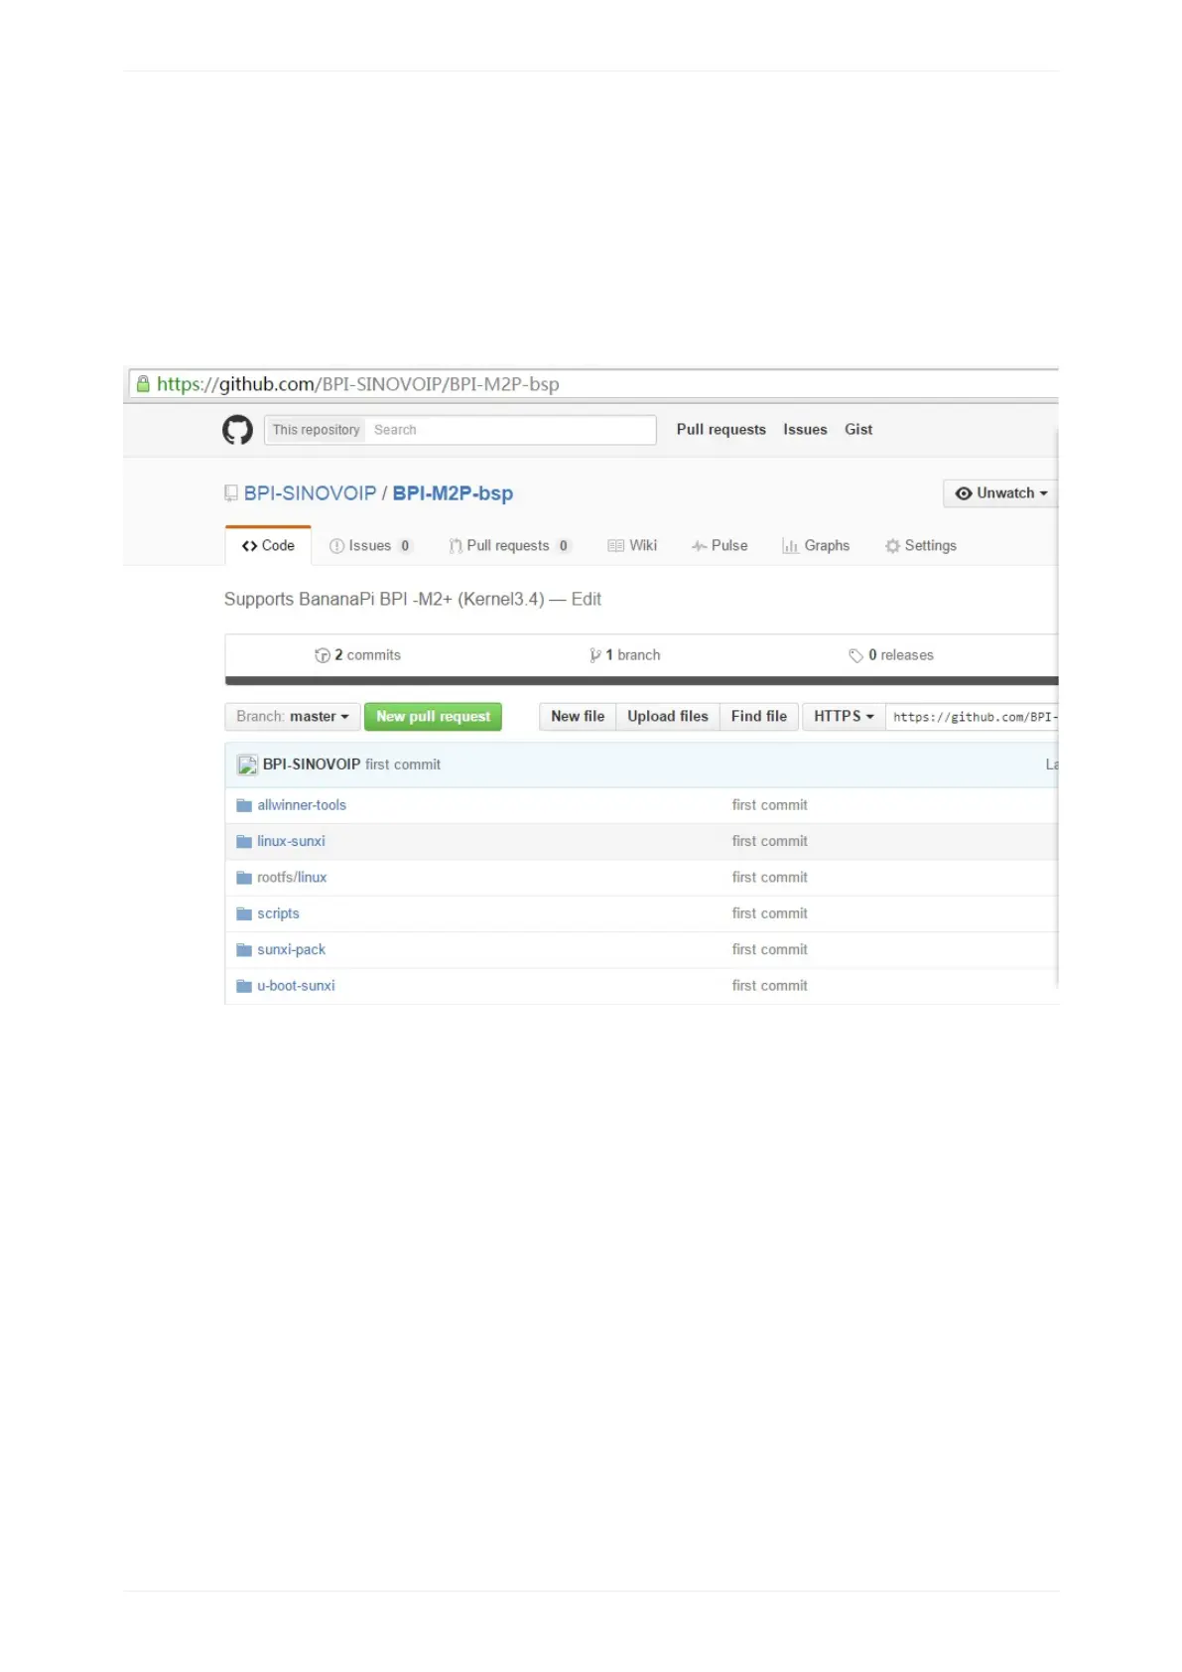This screenshot has width=1182, height=1672.
Task: Click the folder icon for u-boot-sunxi
Action: tap(244, 986)
